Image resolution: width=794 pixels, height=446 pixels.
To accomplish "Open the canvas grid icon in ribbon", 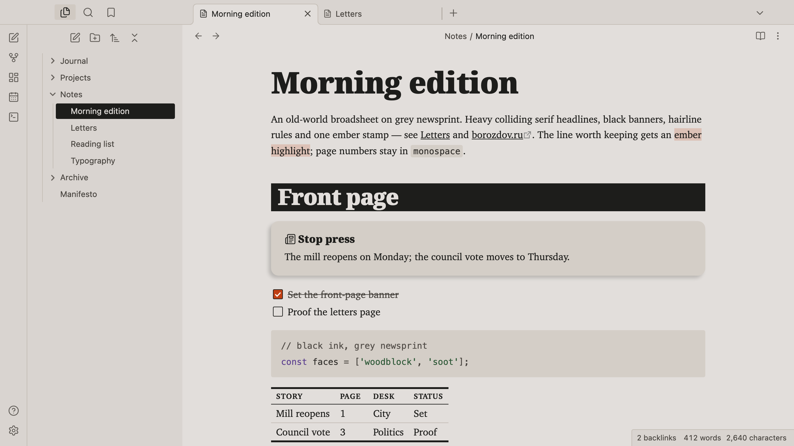I will (x=14, y=77).
